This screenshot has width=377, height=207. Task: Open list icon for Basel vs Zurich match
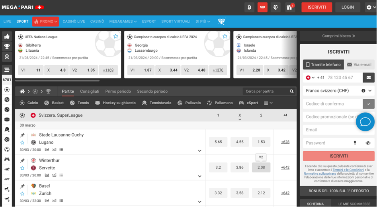pos(61,201)
